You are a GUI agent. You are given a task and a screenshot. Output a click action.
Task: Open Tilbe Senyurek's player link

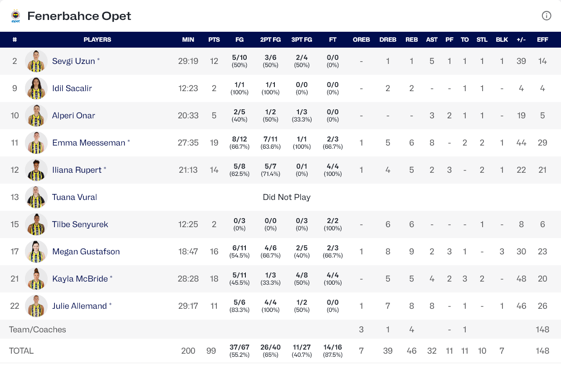(80, 224)
